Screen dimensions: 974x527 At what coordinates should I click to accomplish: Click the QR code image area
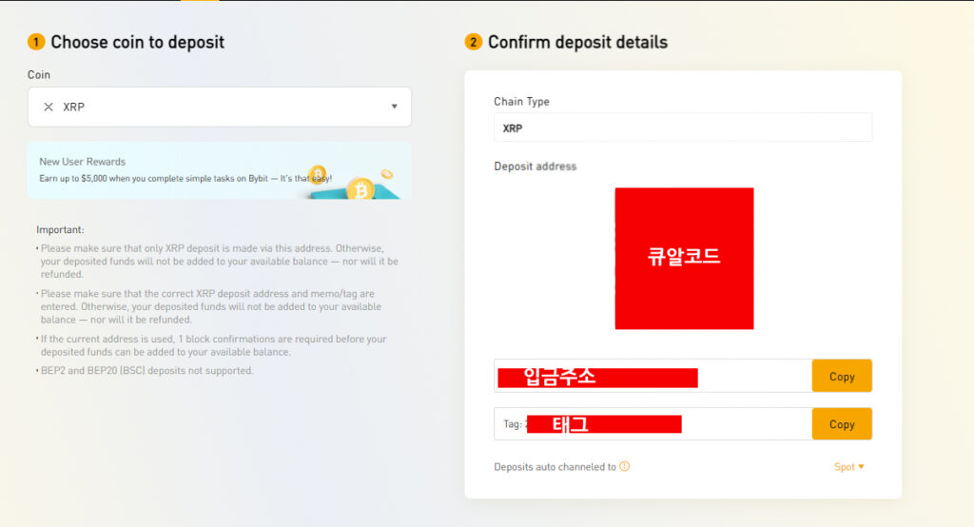tap(684, 259)
